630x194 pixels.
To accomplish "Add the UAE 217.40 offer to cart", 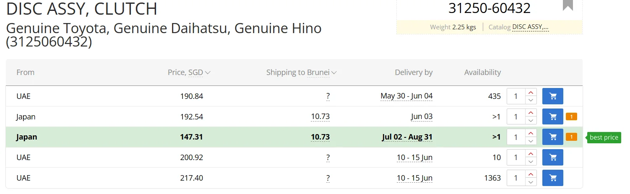I will 552,178.
